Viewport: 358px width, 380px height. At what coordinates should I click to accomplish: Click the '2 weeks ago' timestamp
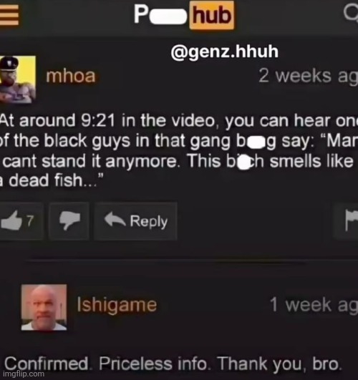pyautogui.click(x=308, y=76)
